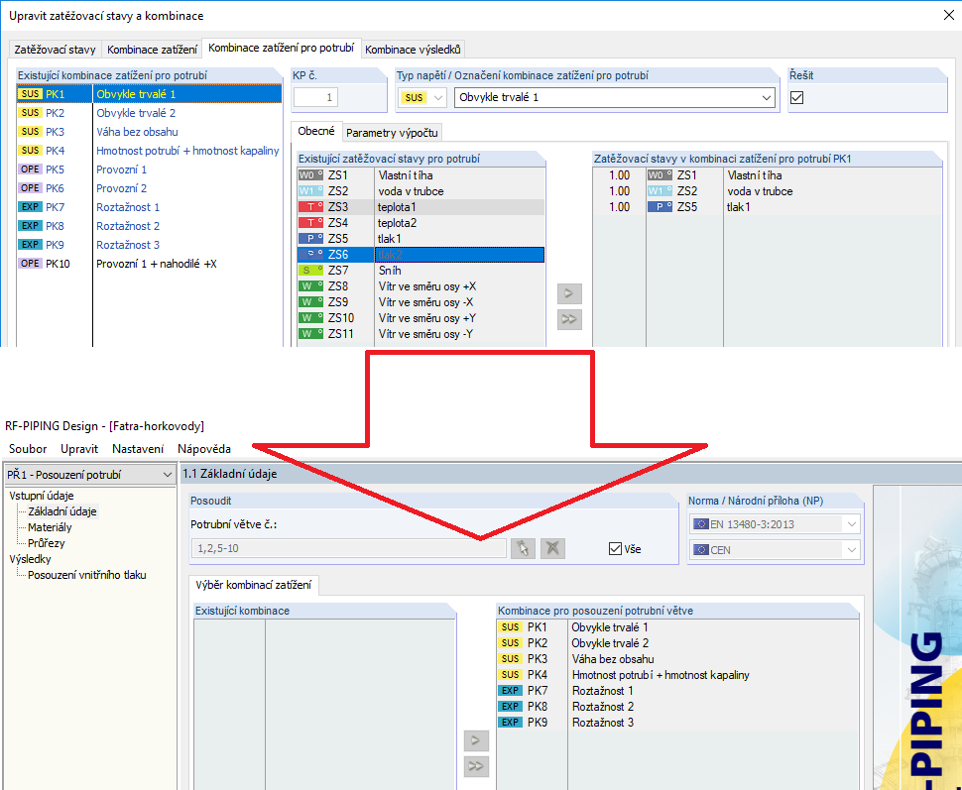The image size is (962, 790).
Task: Click the light-blue color badge of ZS2
Action: click(x=310, y=190)
